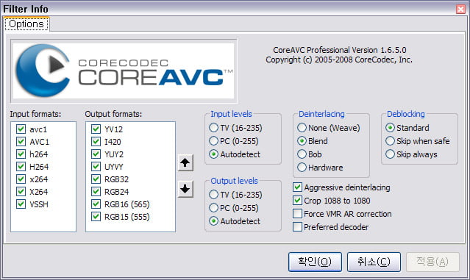Toggle RGB15 (555) output format
This screenshot has width=470, height=280.
[96, 217]
